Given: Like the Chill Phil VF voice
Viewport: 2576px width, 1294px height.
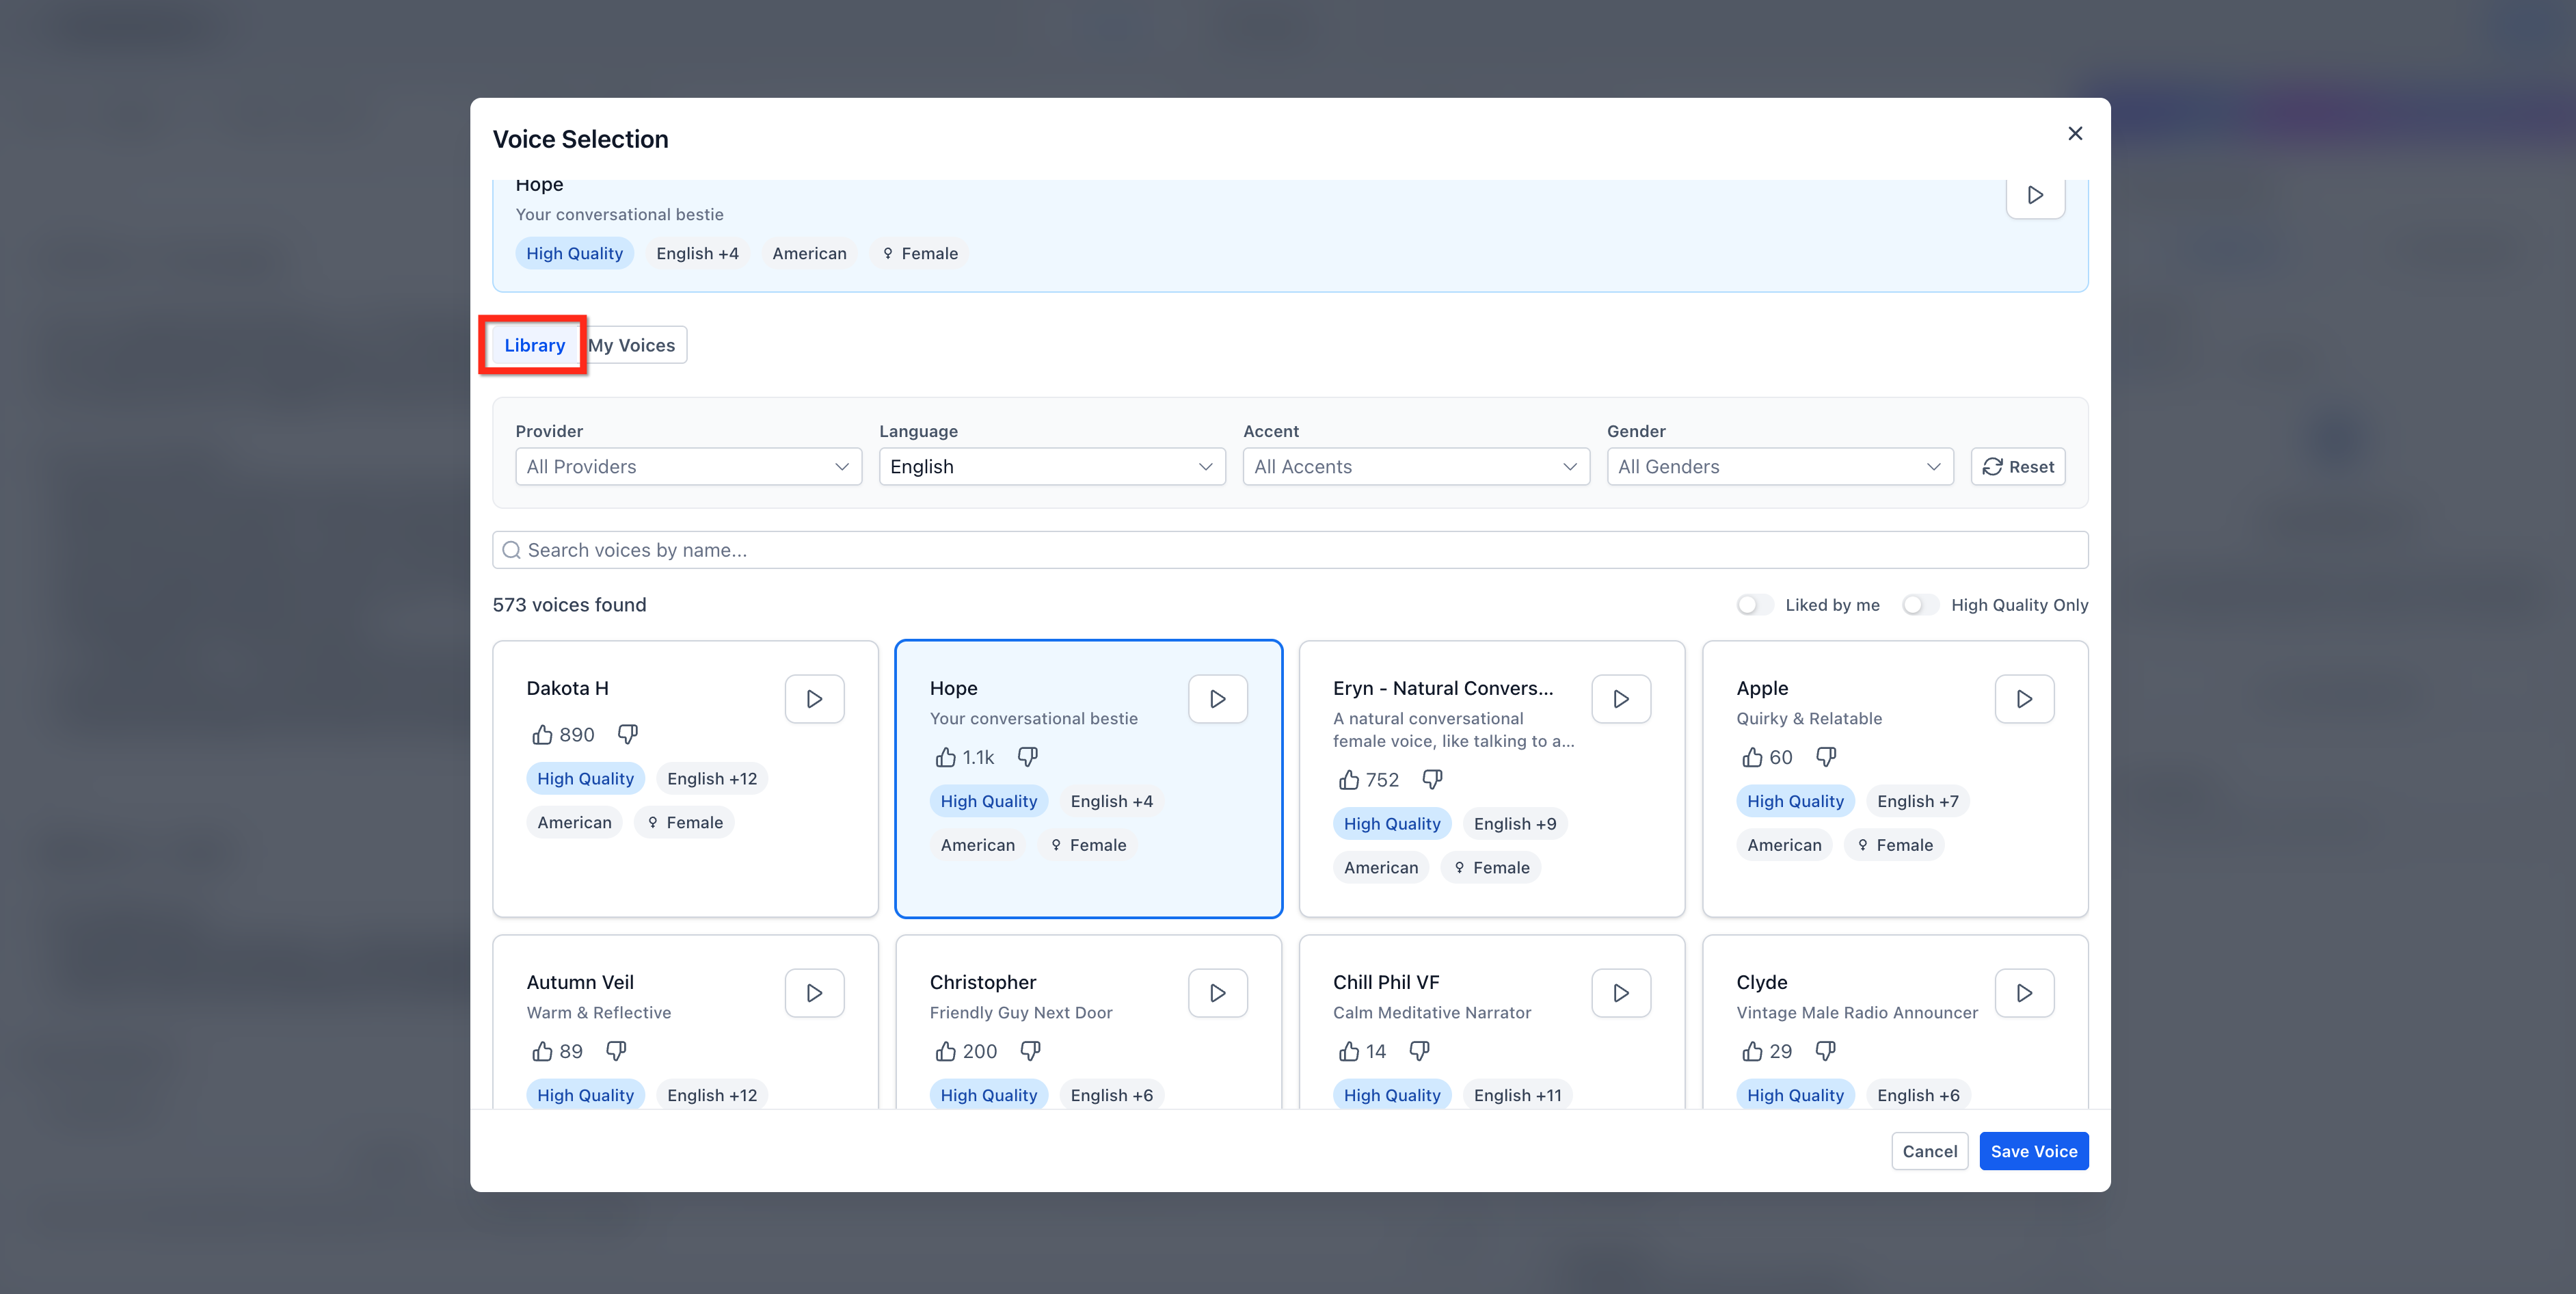Looking at the screenshot, I should click(x=1348, y=1052).
